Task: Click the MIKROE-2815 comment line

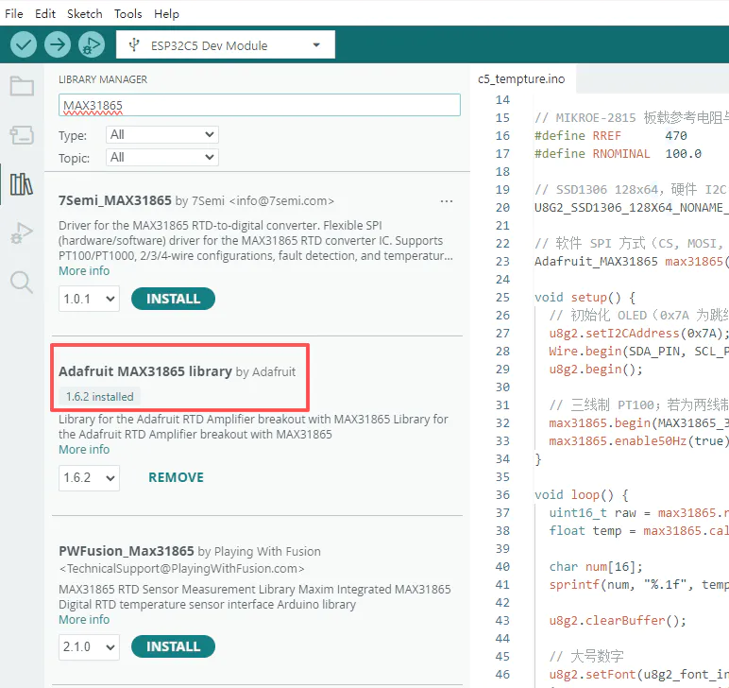Action: pyautogui.click(x=632, y=118)
